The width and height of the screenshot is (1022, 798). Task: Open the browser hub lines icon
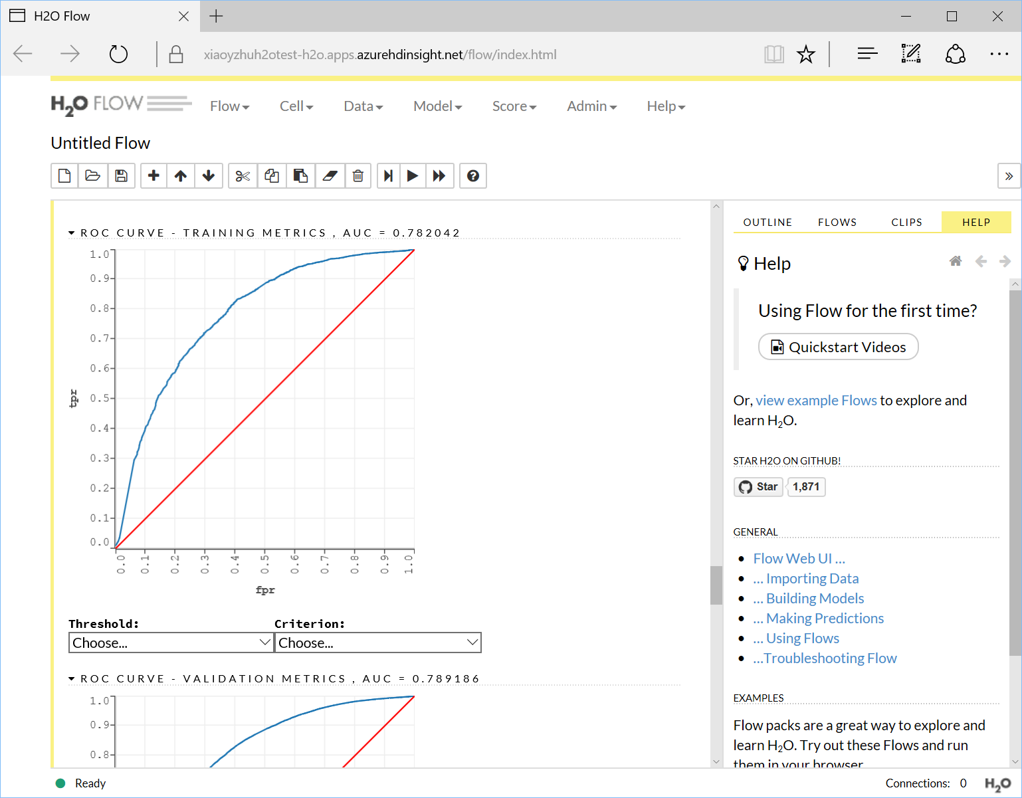pos(867,54)
